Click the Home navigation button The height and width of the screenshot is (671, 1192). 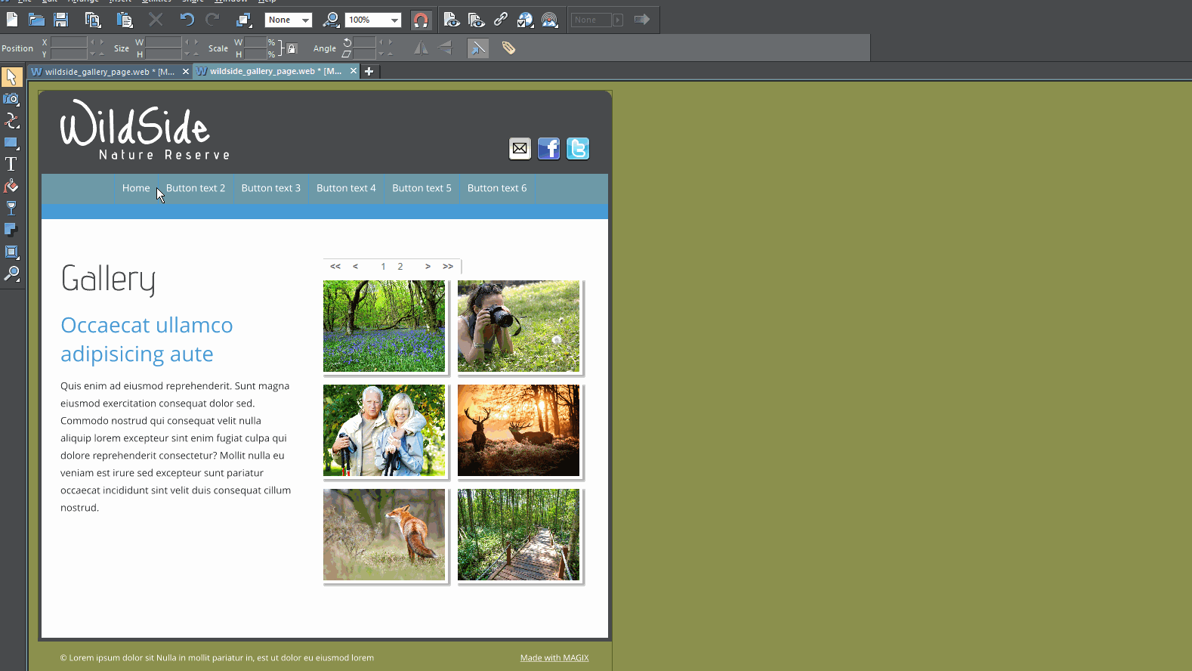(136, 188)
